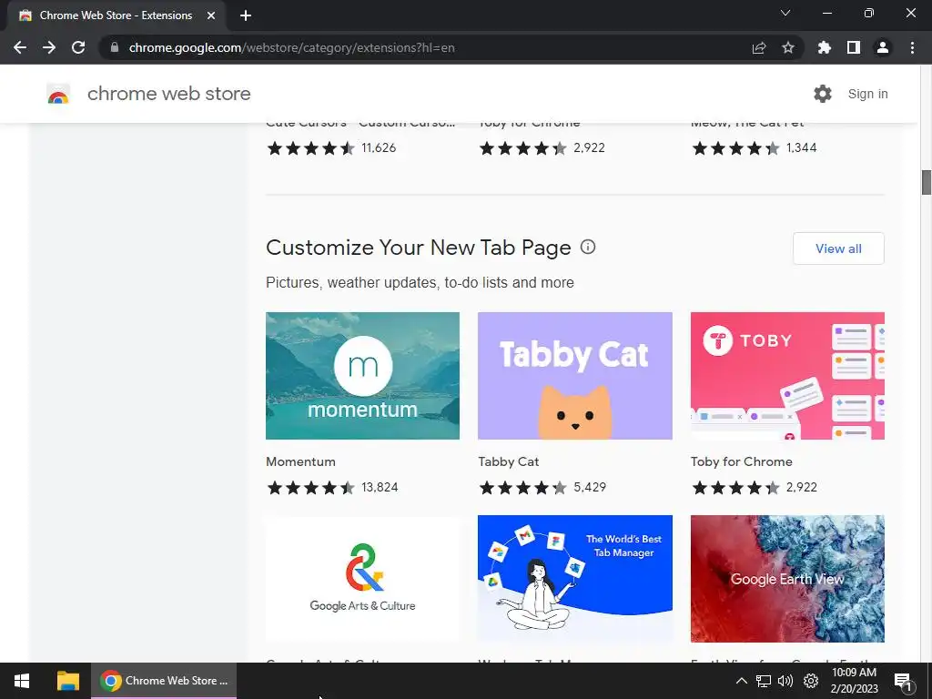The image size is (932, 699).
Task: Show info for Customize Your New Tab Page
Action: coord(588,247)
